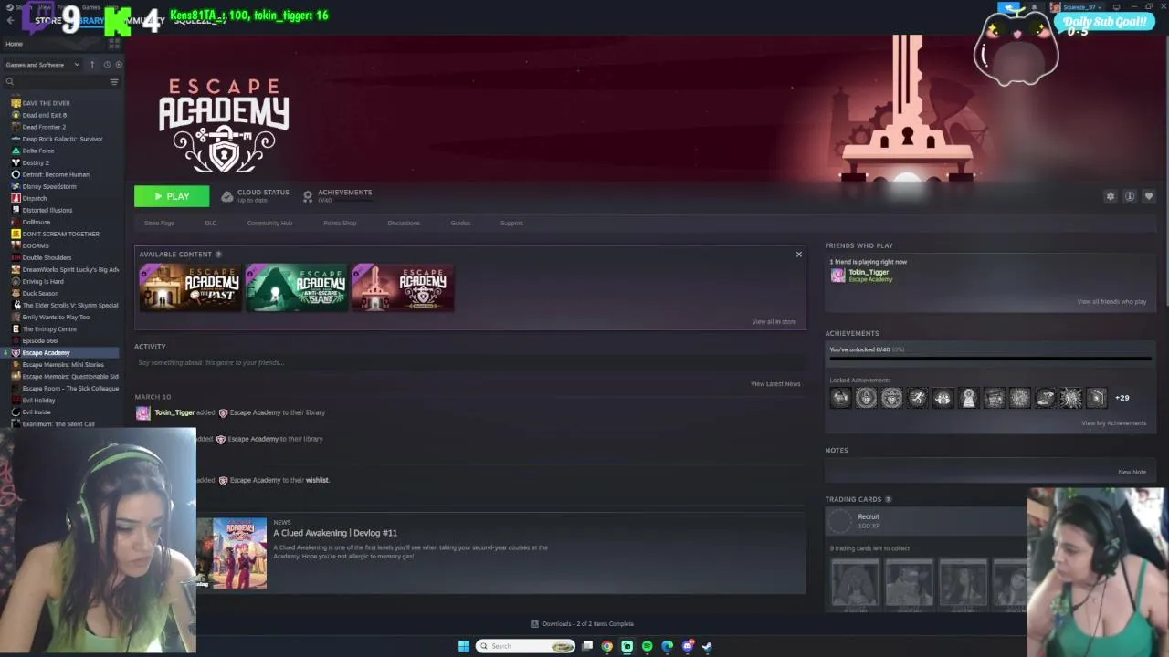The width and height of the screenshot is (1169, 657).
Task: Open game settings gear icon
Action: pyautogui.click(x=1111, y=196)
